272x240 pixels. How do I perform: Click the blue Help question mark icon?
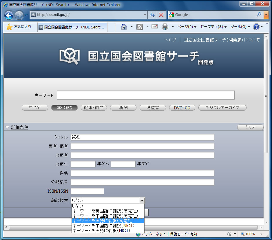[x=256, y=27]
